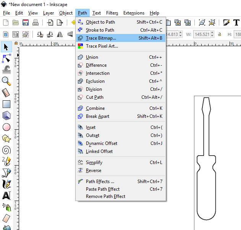The image size is (241, 230).
Task: Open the Filters menu
Action: (x=112, y=13)
